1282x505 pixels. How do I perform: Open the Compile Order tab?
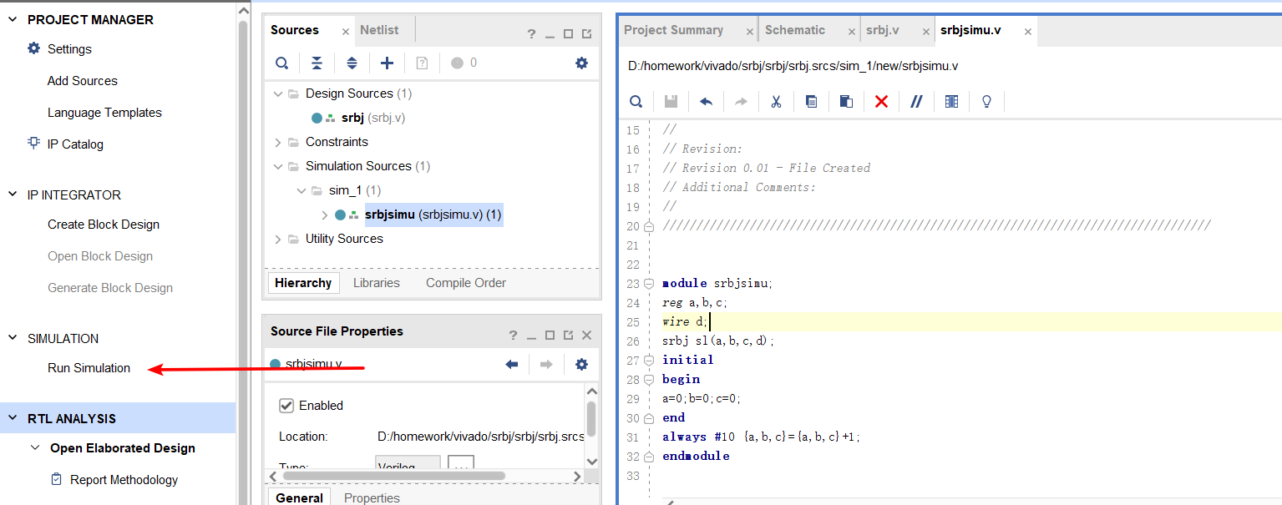[x=465, y=283]
